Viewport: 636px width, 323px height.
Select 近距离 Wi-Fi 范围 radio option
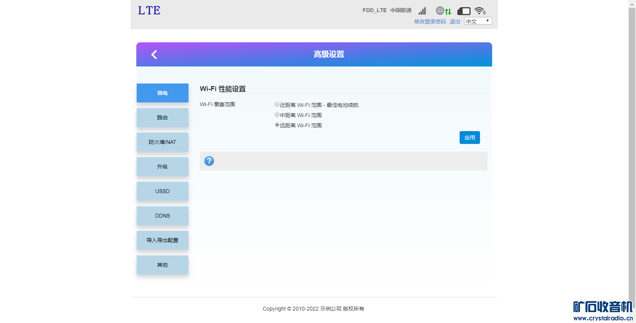coord(277,105)
